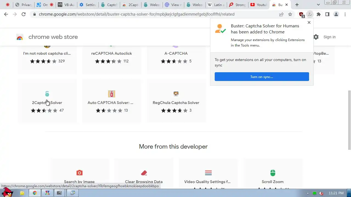Open the reCAPTCHA Autoclick extension
Screen dimensions: 351x197
tap(112, 53)
